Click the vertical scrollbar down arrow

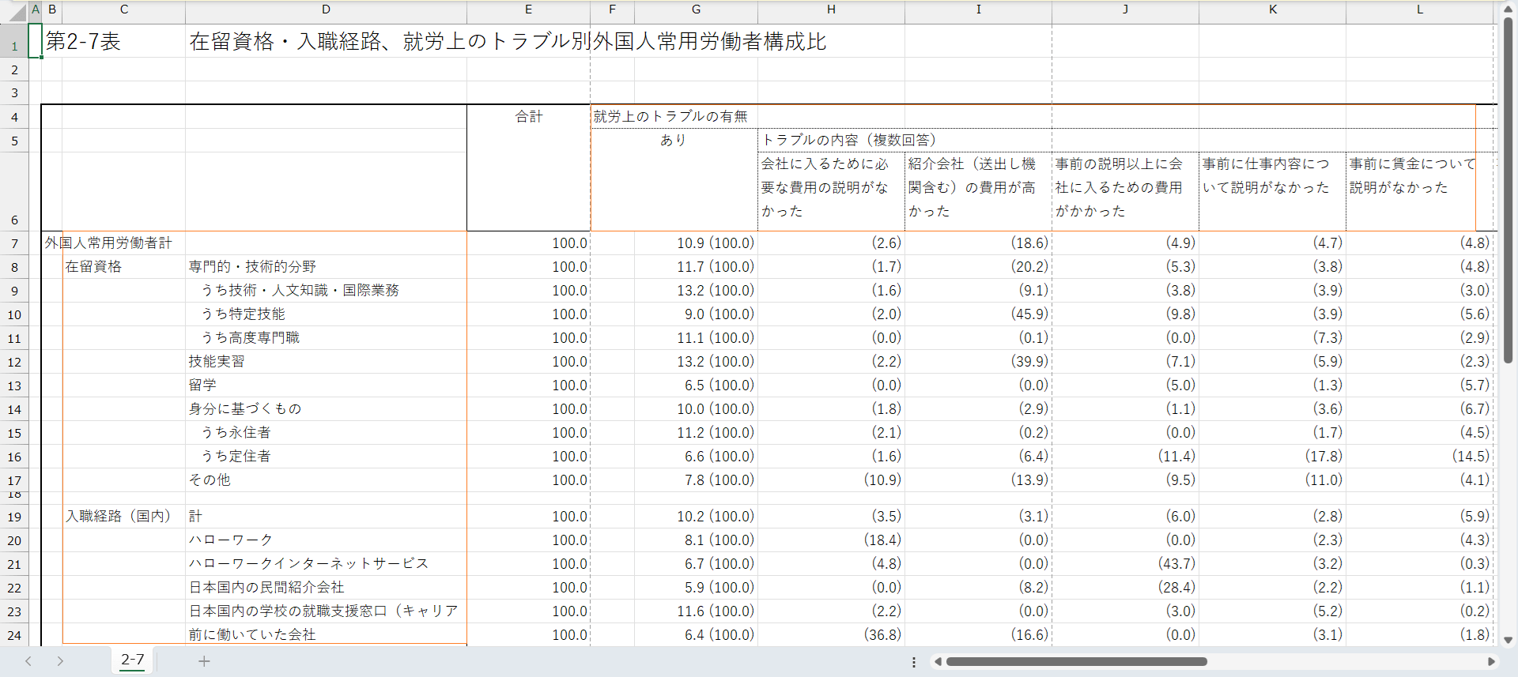pyautogui.click(x=1508, y=640)
